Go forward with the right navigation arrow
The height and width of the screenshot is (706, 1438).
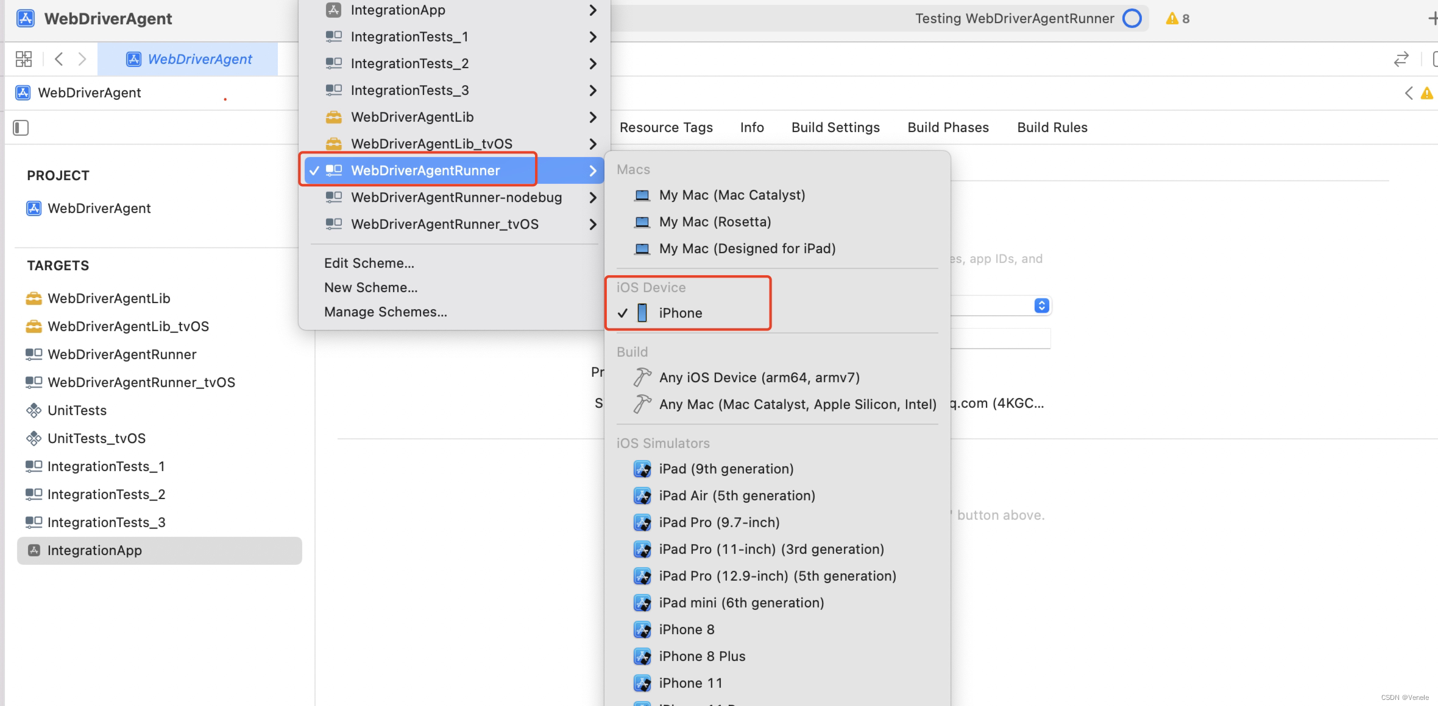(82, 59)
